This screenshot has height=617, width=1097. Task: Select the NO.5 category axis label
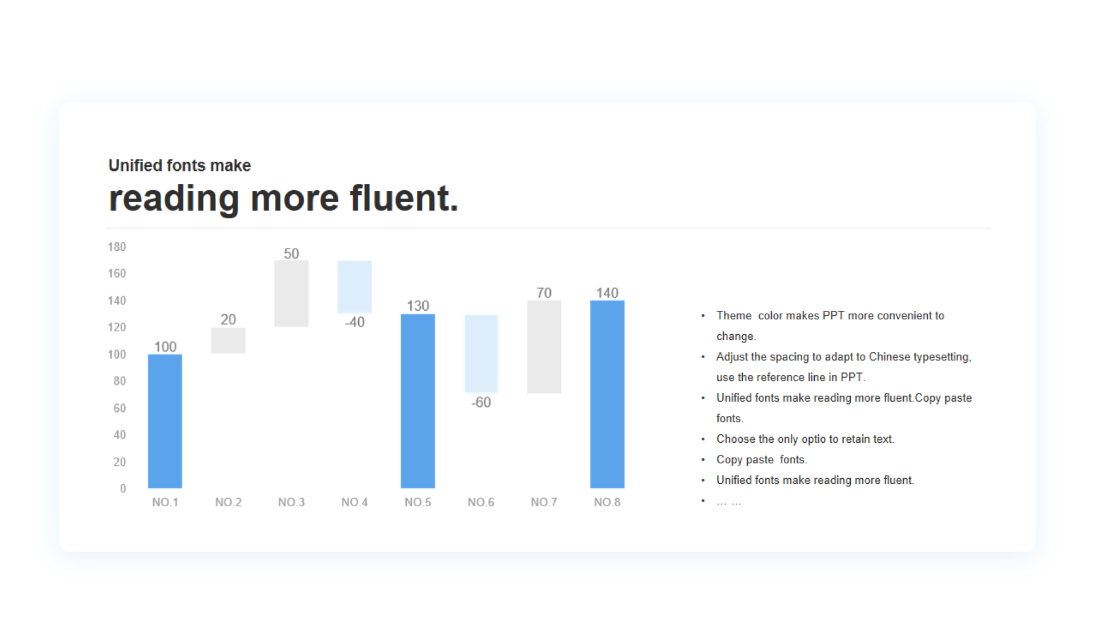(418, 502)
